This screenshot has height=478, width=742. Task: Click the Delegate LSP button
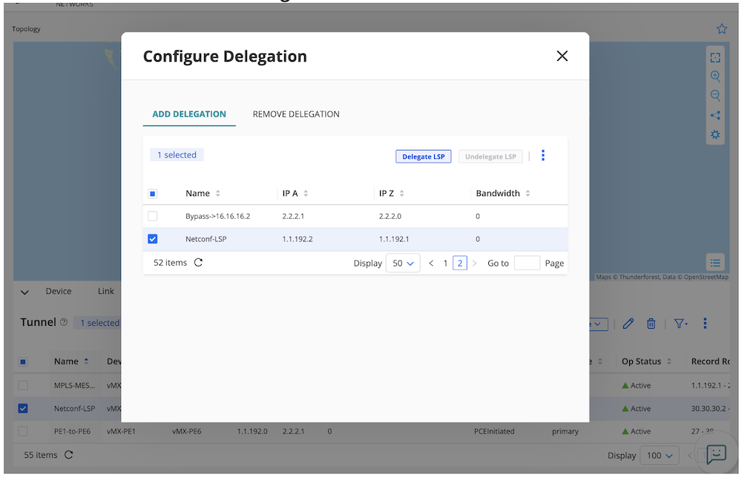click(423, 157)
